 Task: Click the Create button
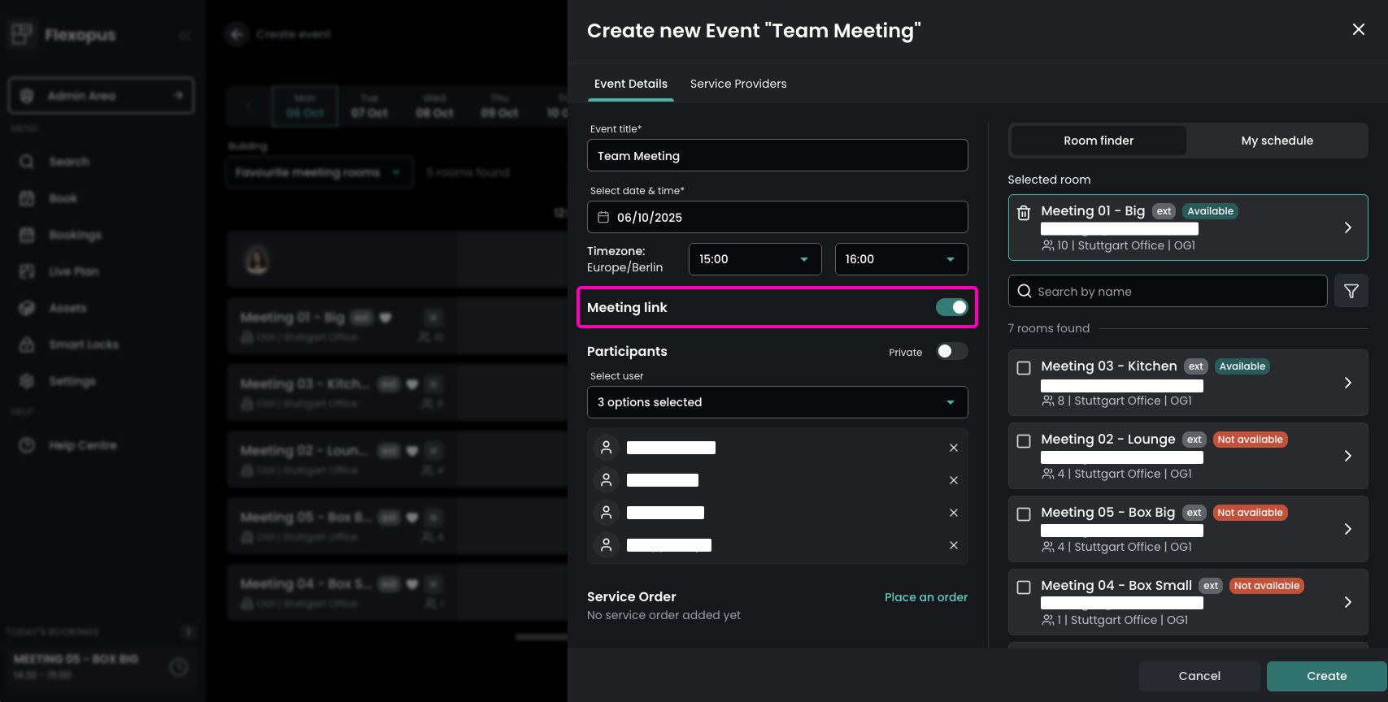click(1326, 676)
